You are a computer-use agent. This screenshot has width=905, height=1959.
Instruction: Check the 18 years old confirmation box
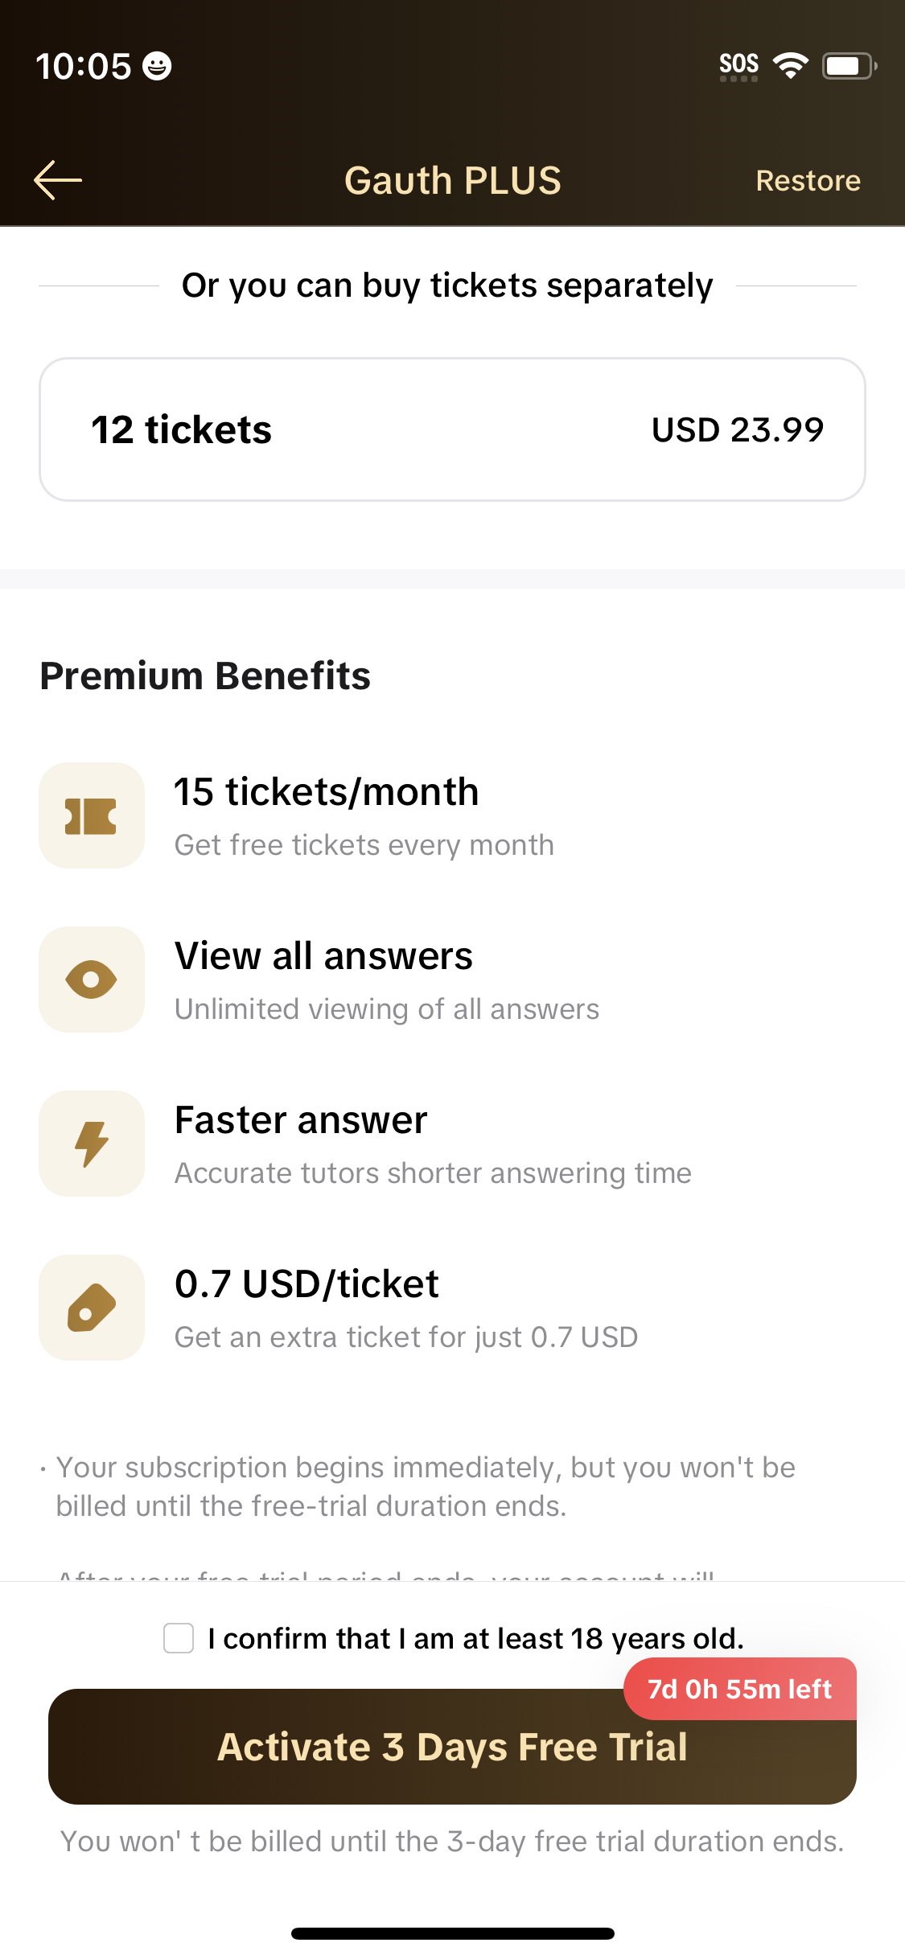[x=179, y=1638]
